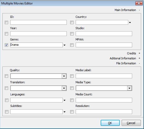Tick the Year checkbox
The height and width of the screenshot is (129, 144).
[6, 34]
